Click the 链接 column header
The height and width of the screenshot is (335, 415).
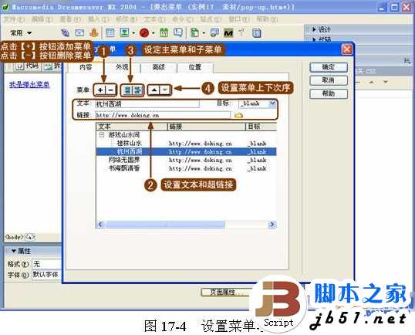pyautogui.click(x=207, y=127)
